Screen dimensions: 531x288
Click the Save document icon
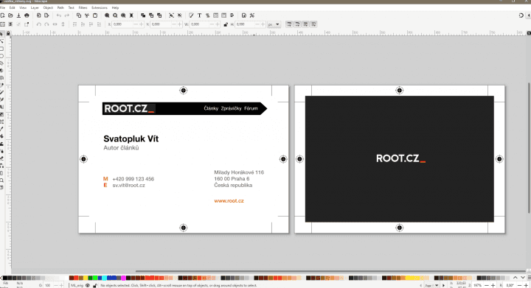tap(18, 15)
